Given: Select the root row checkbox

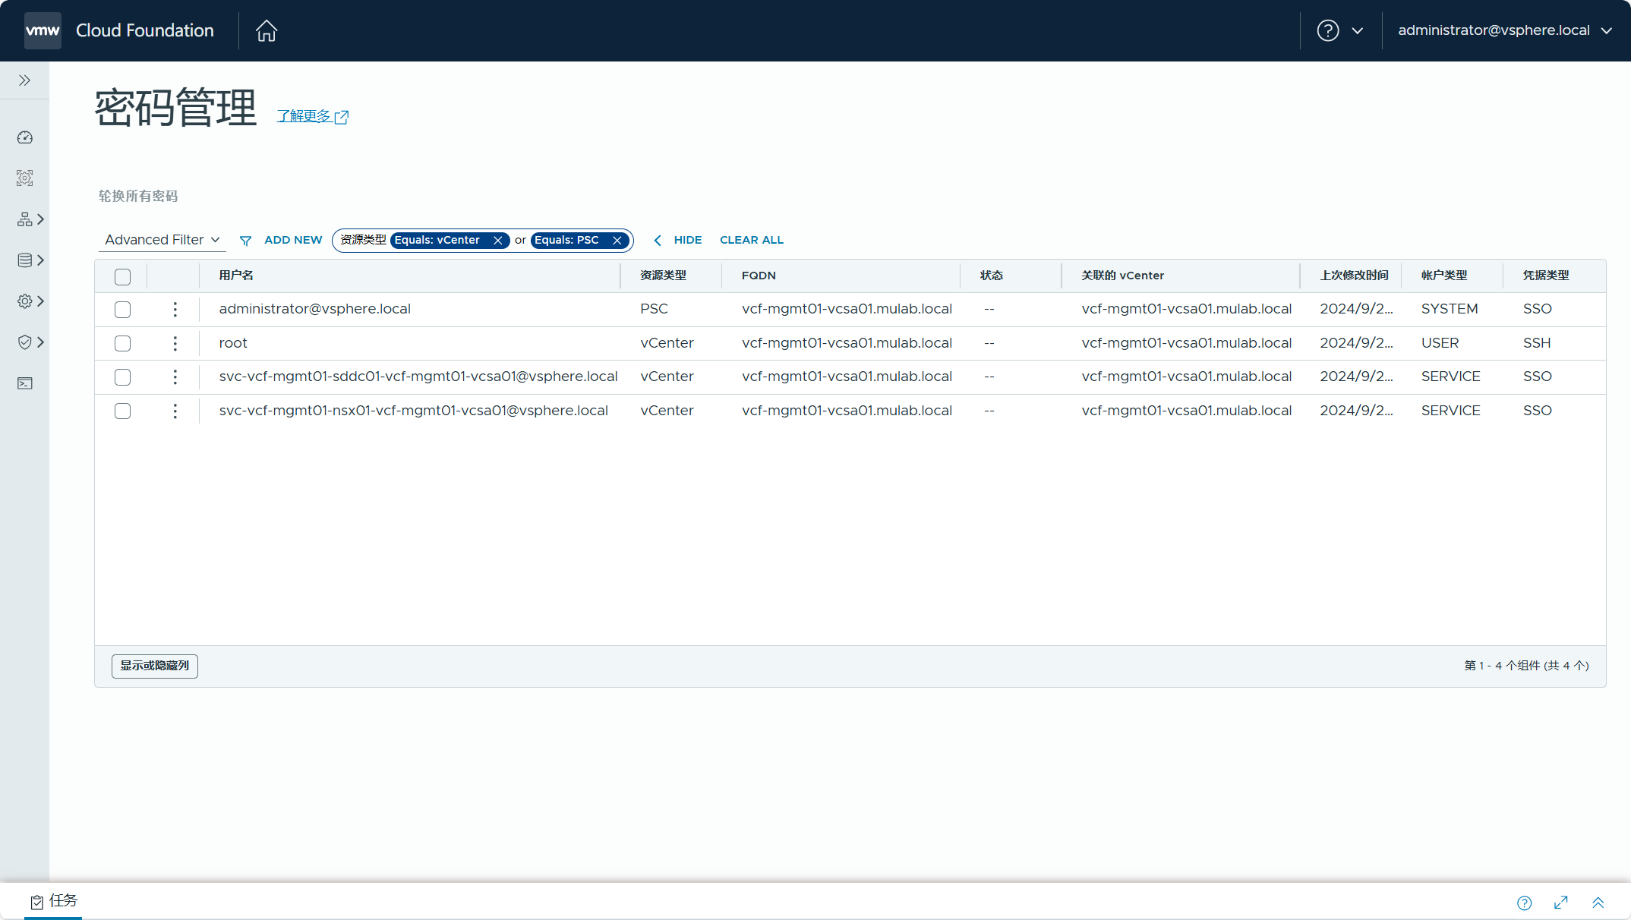Looking at the screenshot, I should click(122, 344).
